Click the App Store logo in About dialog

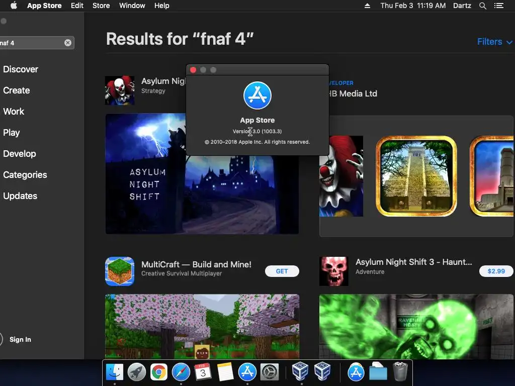[x=257, y=95]
